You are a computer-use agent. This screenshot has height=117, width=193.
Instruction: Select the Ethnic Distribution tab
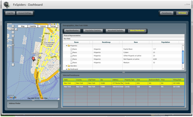click(137, 31)
